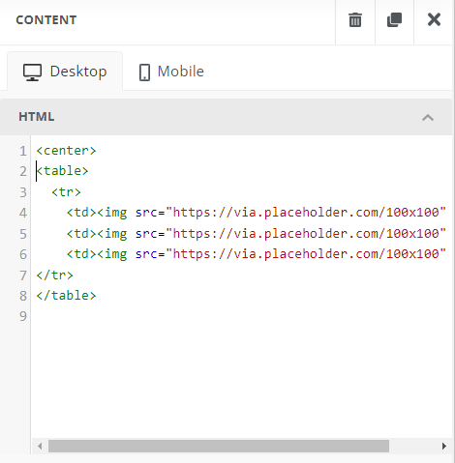Screen dimensions: 455x463
Task: Click line number 4 in the gutter
Action: click(23, 213)
